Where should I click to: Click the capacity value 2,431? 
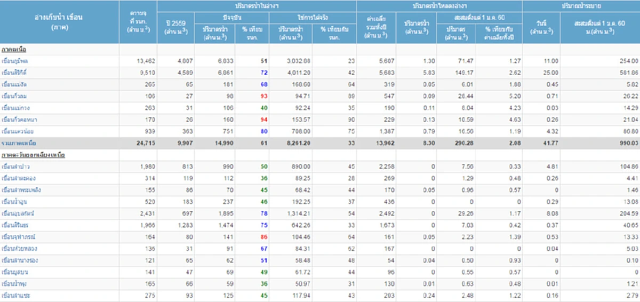click(146, 213)
